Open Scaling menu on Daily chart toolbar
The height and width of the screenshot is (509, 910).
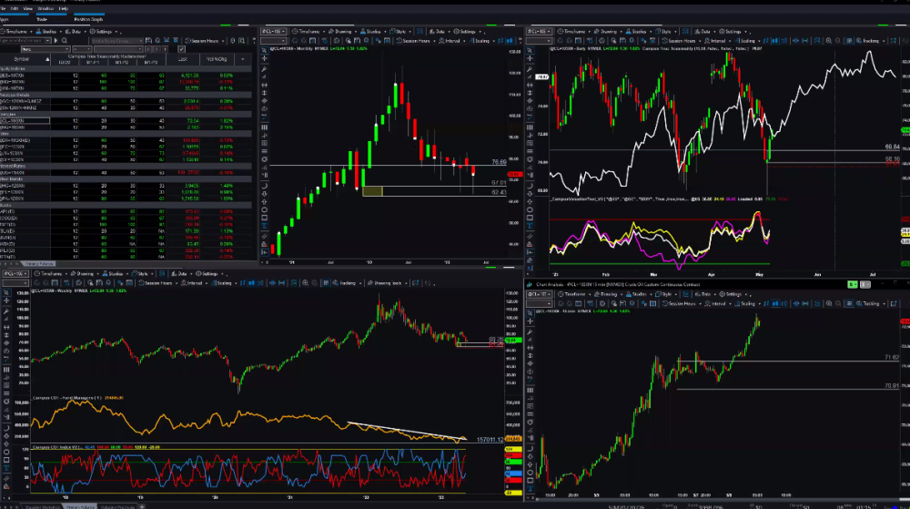pos(747,41)
